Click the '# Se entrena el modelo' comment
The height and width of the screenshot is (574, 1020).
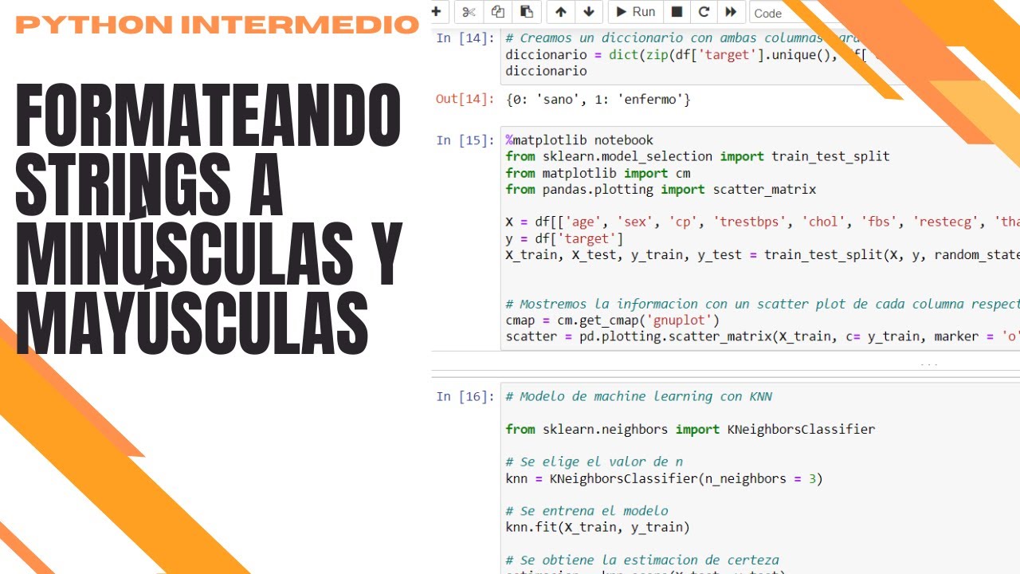(x=586, y=510)
